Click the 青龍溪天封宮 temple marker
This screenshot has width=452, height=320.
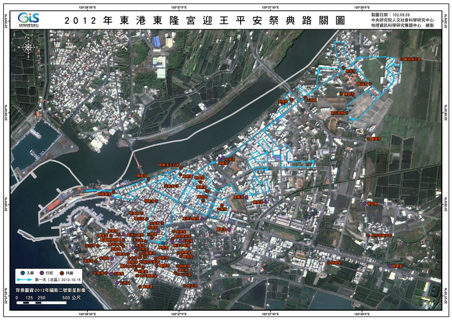(x=181, y=167)
